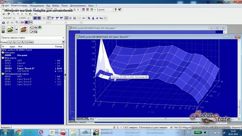
Task: Expand the arrow next to open folder
Action: (x=16, y=29)
